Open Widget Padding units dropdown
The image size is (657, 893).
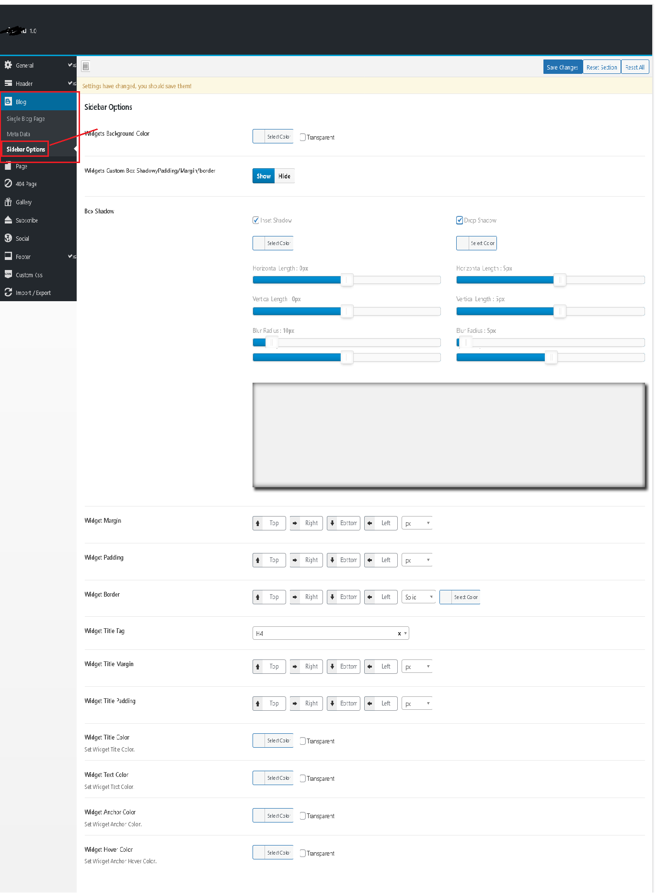click(417, 560)
